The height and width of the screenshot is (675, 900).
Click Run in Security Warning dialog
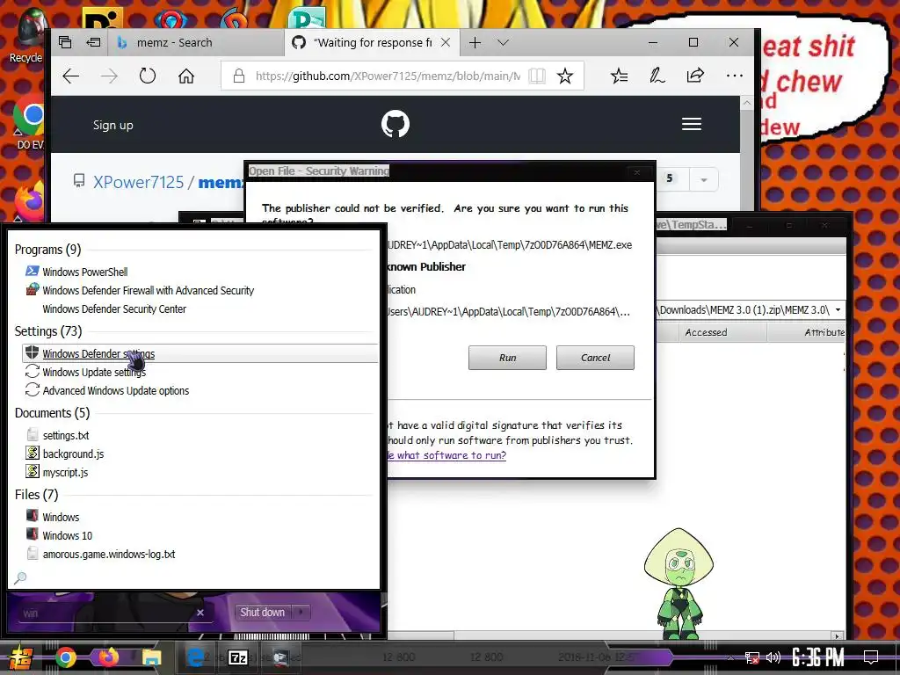[507, 358]
